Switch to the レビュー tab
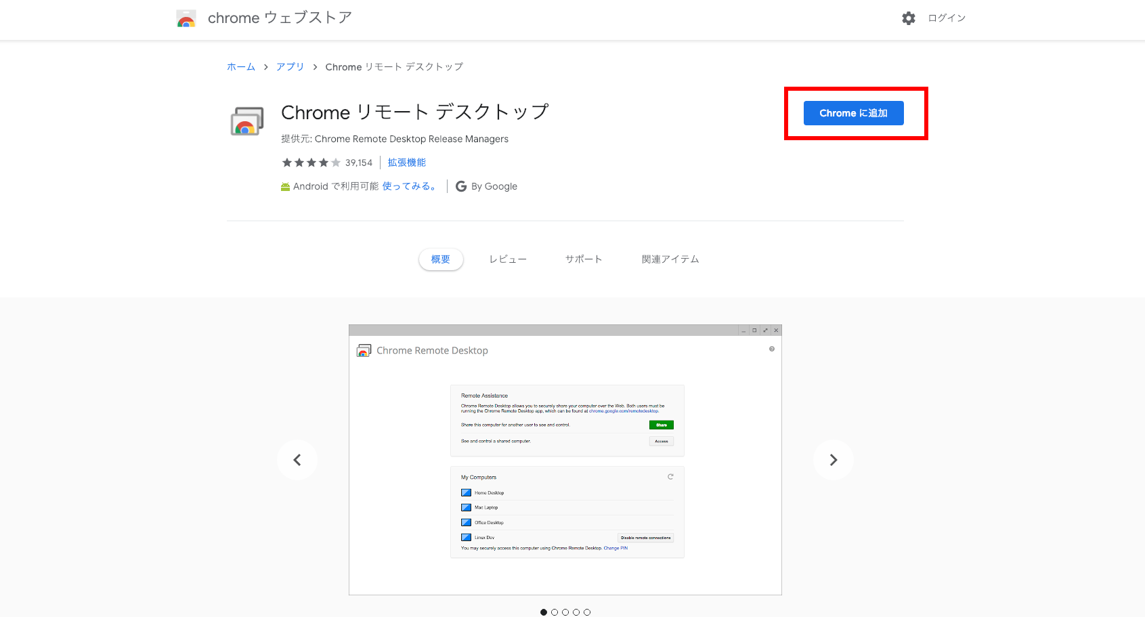The image size is (1145, 617). [508, 259]
